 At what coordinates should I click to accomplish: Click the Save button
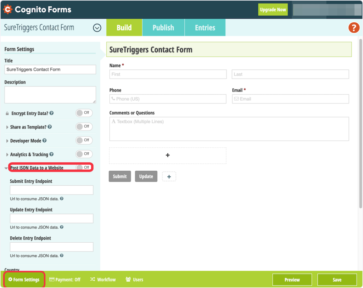tap(337, 279)
